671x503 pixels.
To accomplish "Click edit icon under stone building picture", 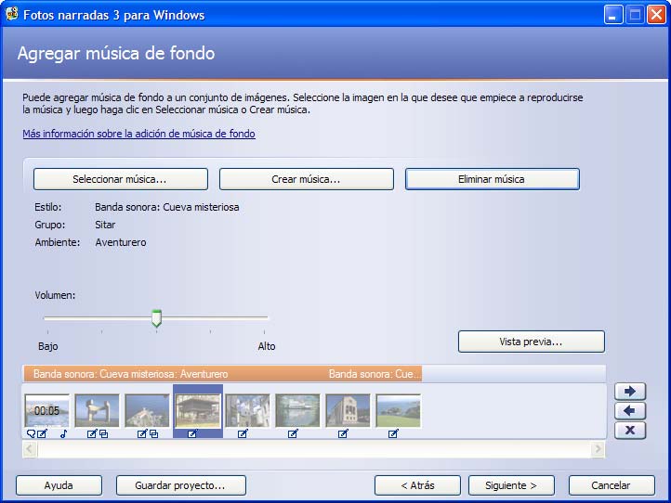I will pyautogui.click(x=343, y=433).
